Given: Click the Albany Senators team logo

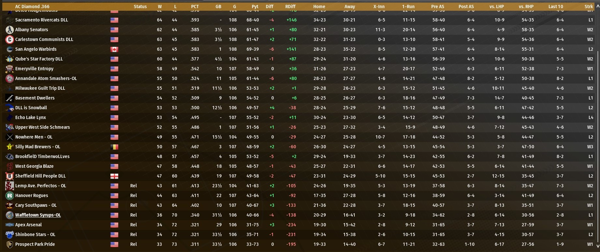Looking at the screenshot, I should (x=9, y=30).
